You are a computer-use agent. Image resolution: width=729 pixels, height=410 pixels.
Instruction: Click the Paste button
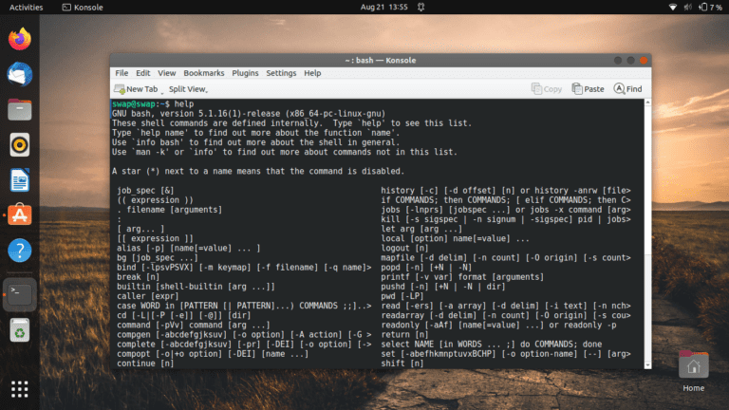[x=587, y=89]
